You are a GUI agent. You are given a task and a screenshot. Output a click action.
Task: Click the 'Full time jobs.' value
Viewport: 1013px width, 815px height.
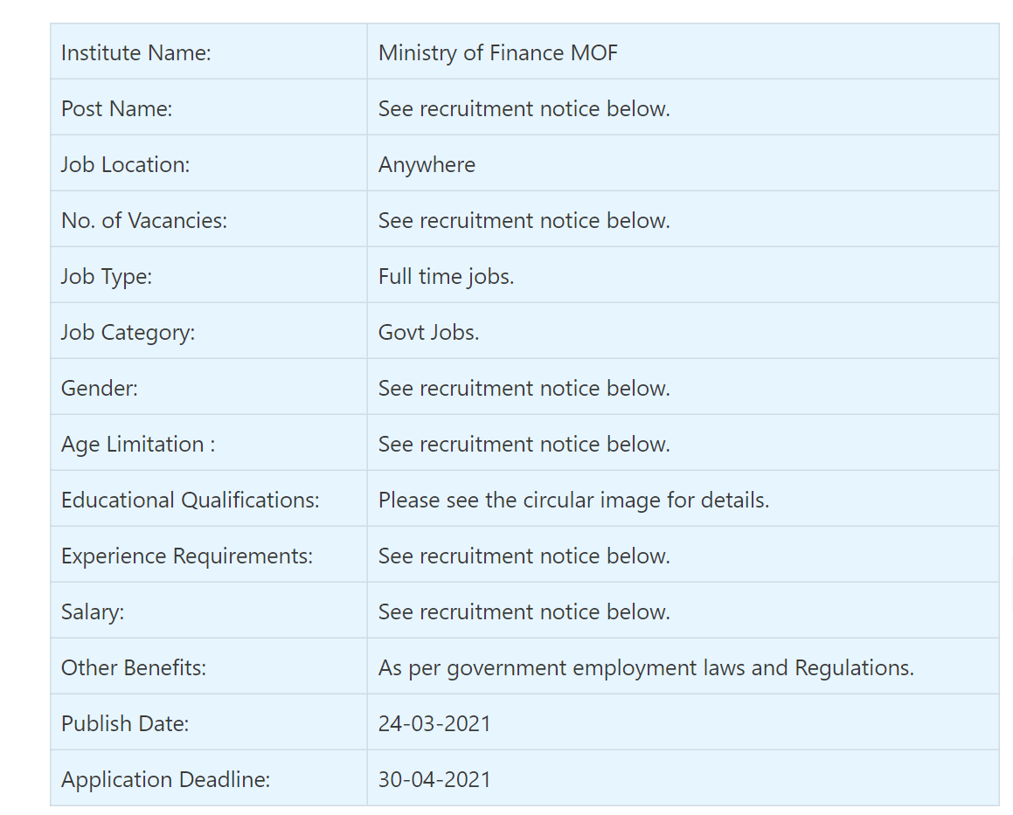(x=446, y=277)
